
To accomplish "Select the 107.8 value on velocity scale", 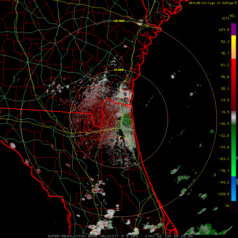I will [224, 30].
